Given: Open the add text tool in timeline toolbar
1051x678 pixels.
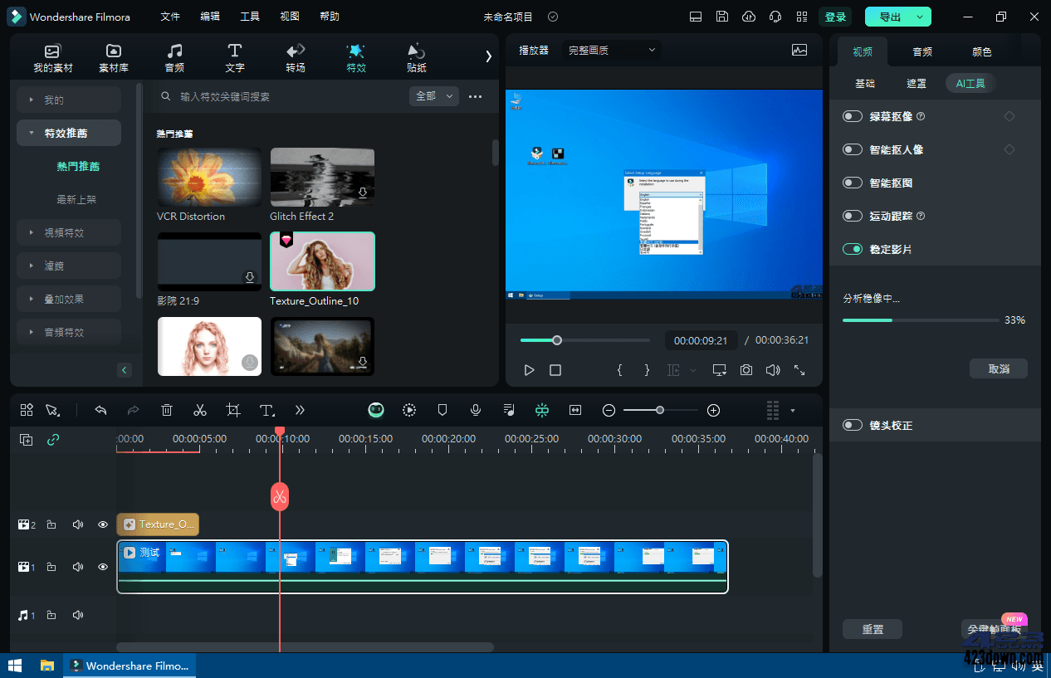Looking at the screenshot, I should tap(266, 409).
